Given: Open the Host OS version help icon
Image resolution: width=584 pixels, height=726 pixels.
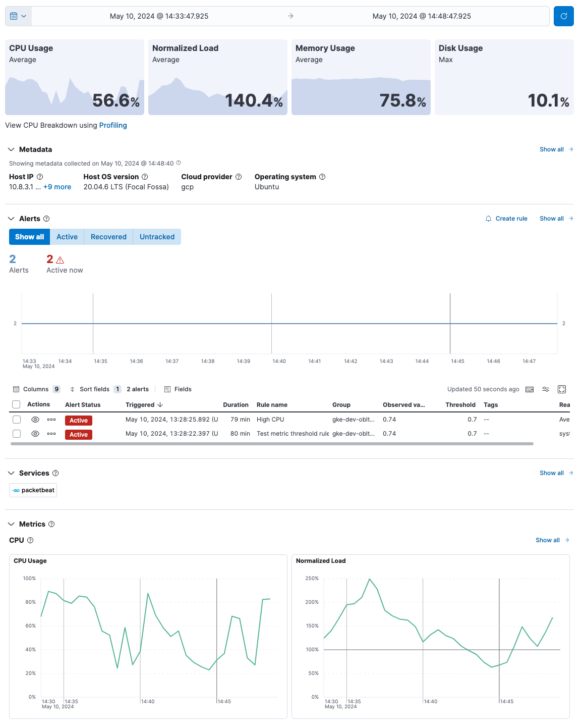Looking at the screenshot, I should click(145, 177).
